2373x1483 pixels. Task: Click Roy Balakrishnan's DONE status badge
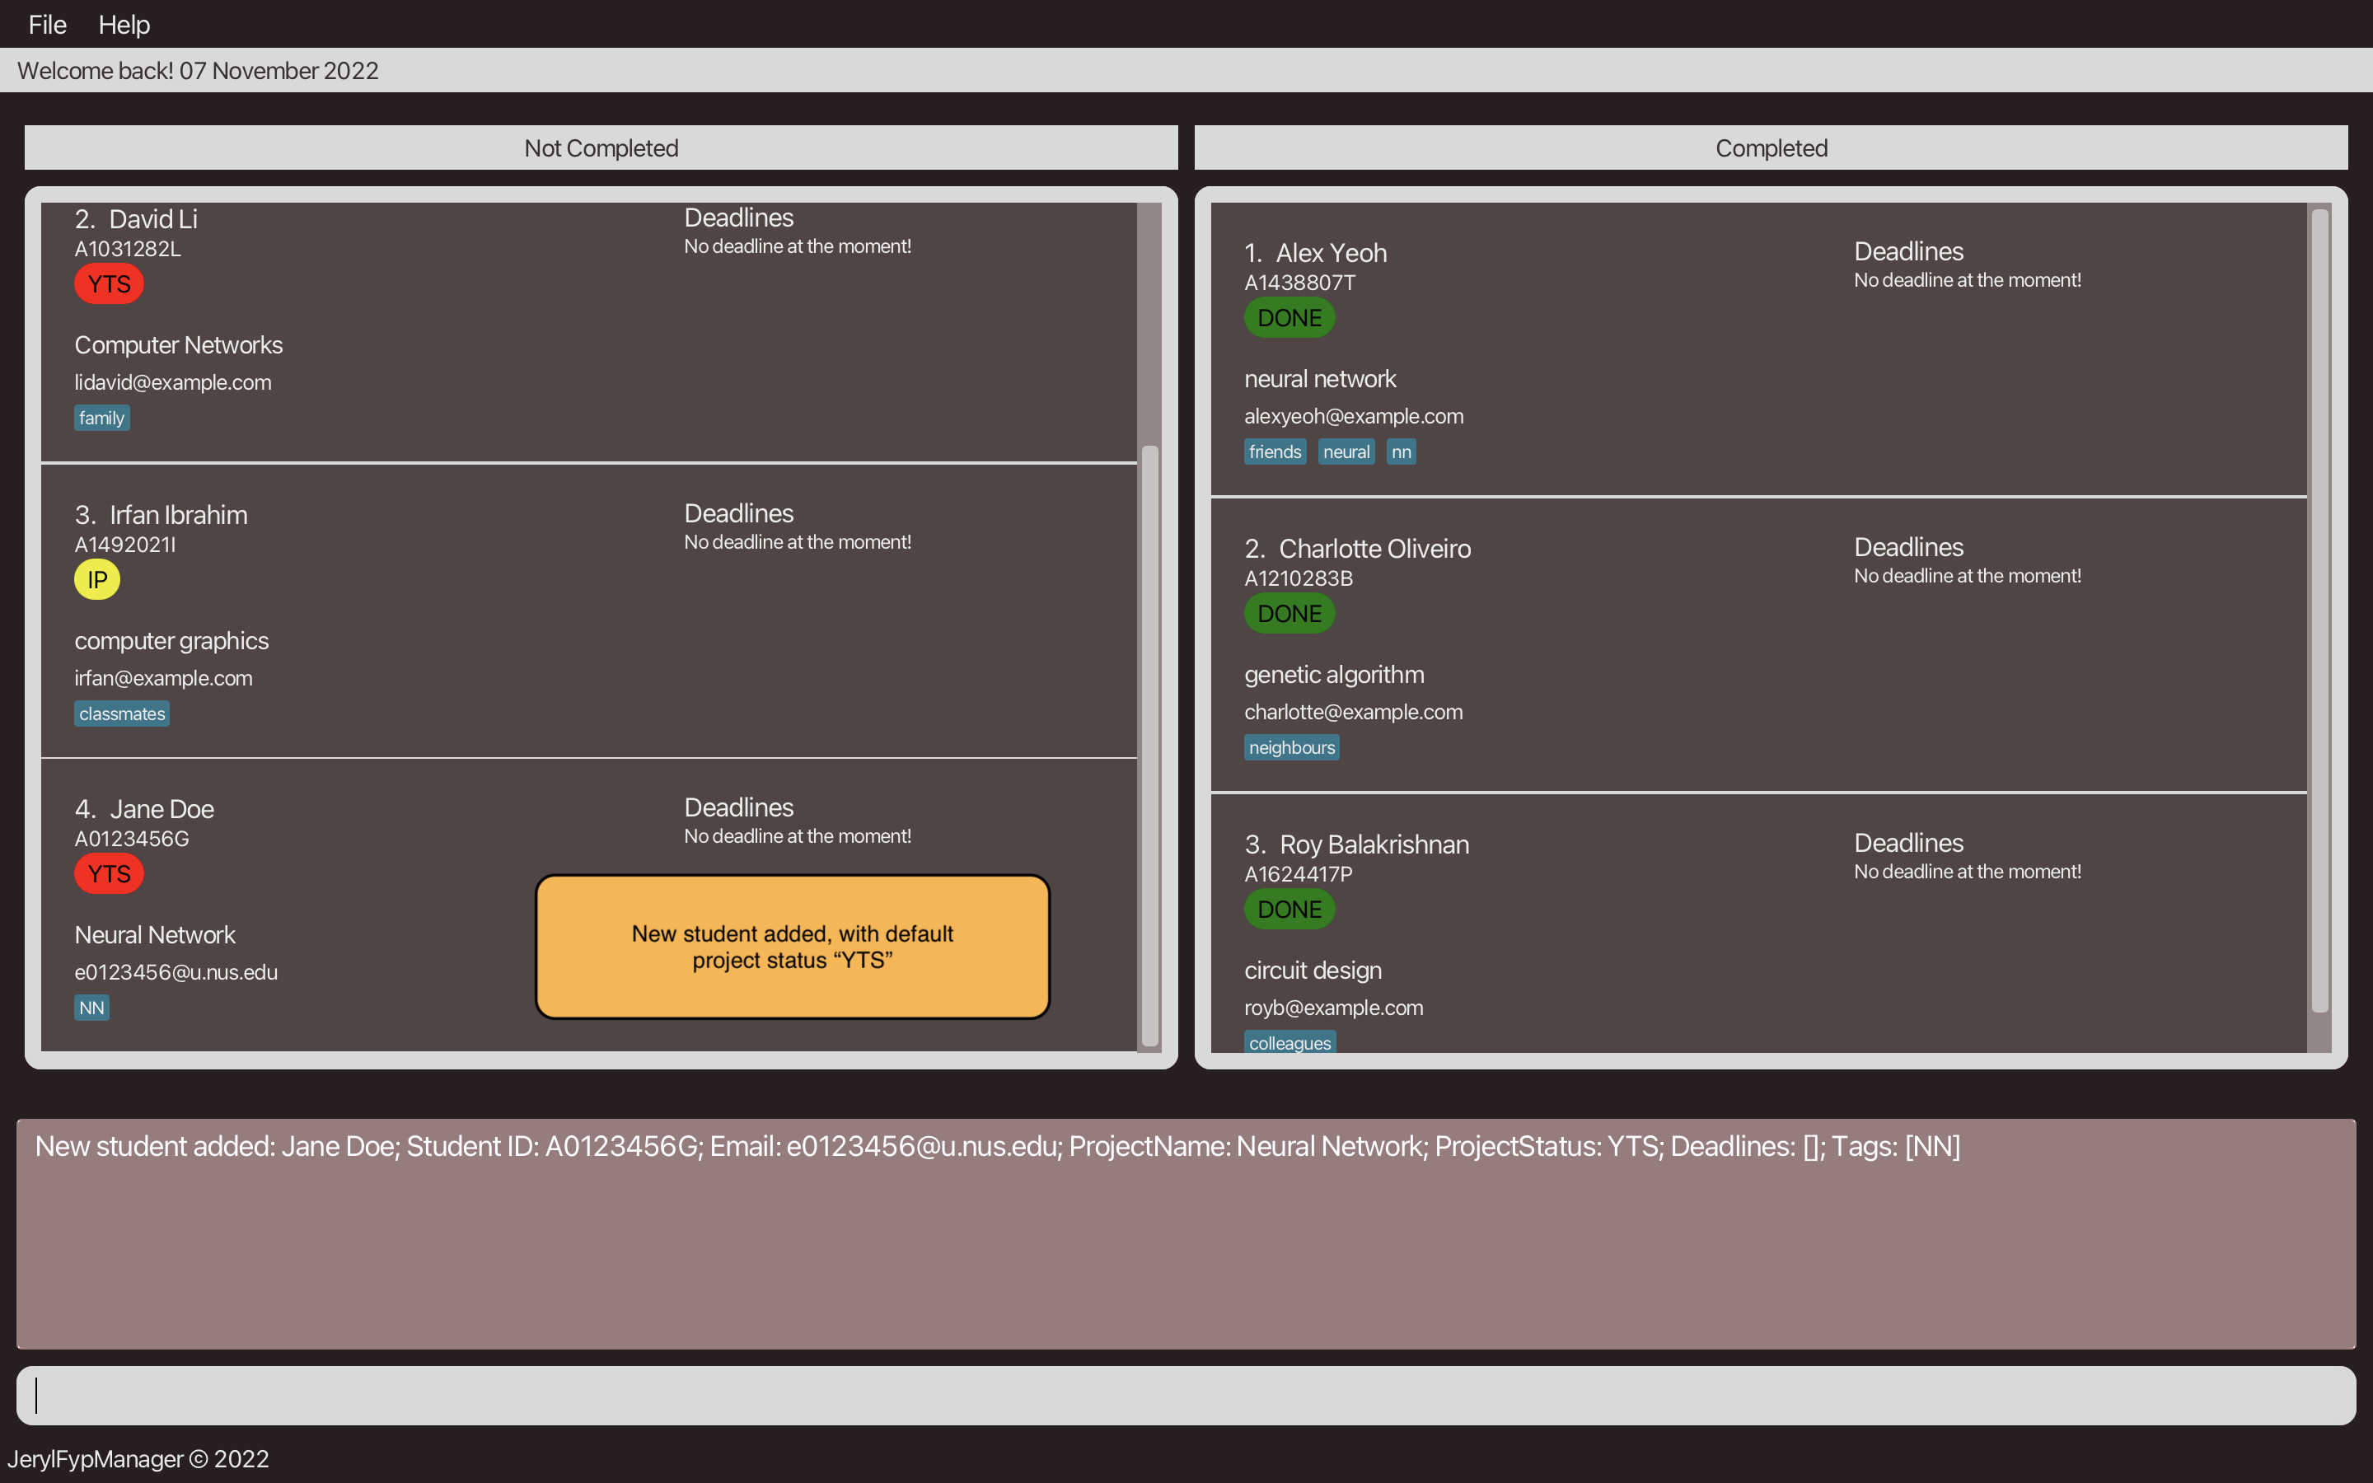1289,910
